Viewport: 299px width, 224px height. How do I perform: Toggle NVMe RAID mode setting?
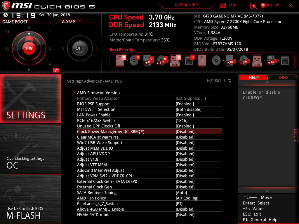(x=149, y=215)
